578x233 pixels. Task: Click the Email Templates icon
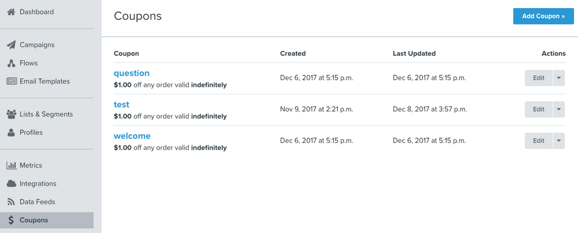[11, 81]
